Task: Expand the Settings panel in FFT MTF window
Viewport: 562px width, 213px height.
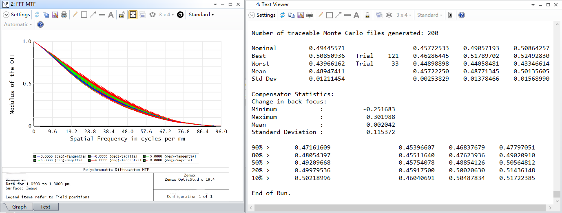Action: [17, 15]
